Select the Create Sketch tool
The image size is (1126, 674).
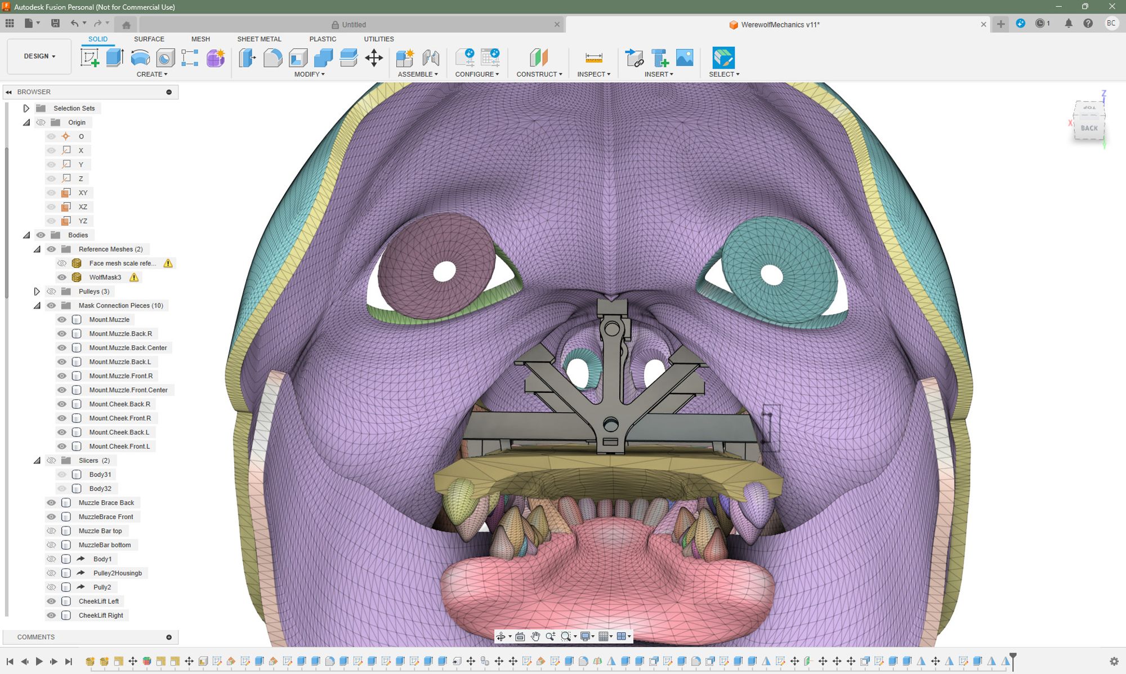coord(90,58)
